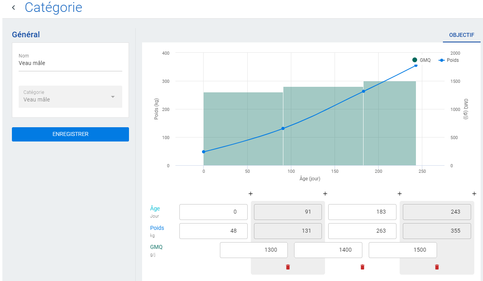Go back using the arrow beside Catégorie
Viewport: 483px width, 281px height.
13,8
